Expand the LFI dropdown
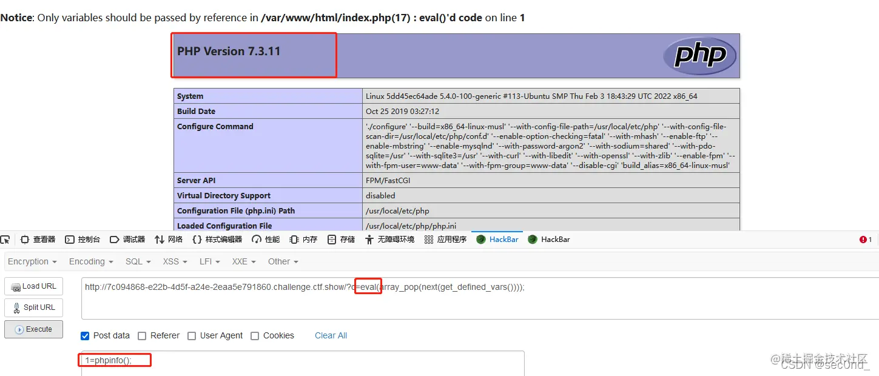Viewport: 879px width, 376px height. click(210, 261)
